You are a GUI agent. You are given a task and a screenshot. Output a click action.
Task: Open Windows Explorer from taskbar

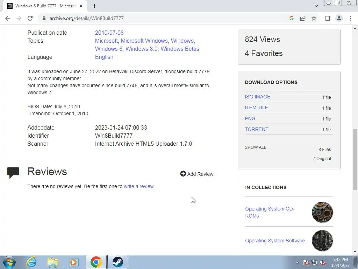coord(53,262)
